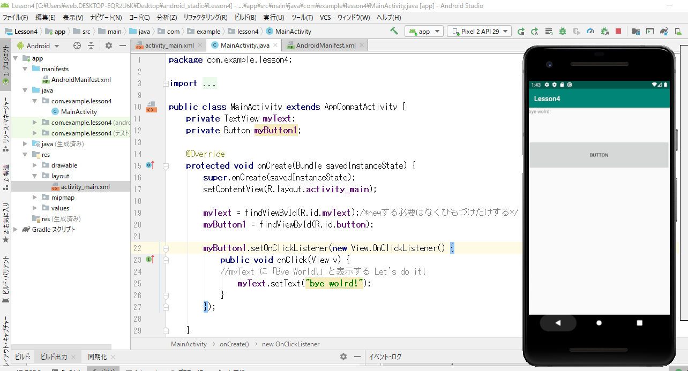Click the onCreate() editor breadcrumb

click(234, 344)
